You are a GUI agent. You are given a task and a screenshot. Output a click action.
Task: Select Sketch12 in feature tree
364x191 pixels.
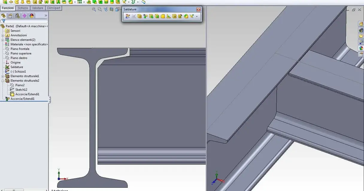click(21, 90)
